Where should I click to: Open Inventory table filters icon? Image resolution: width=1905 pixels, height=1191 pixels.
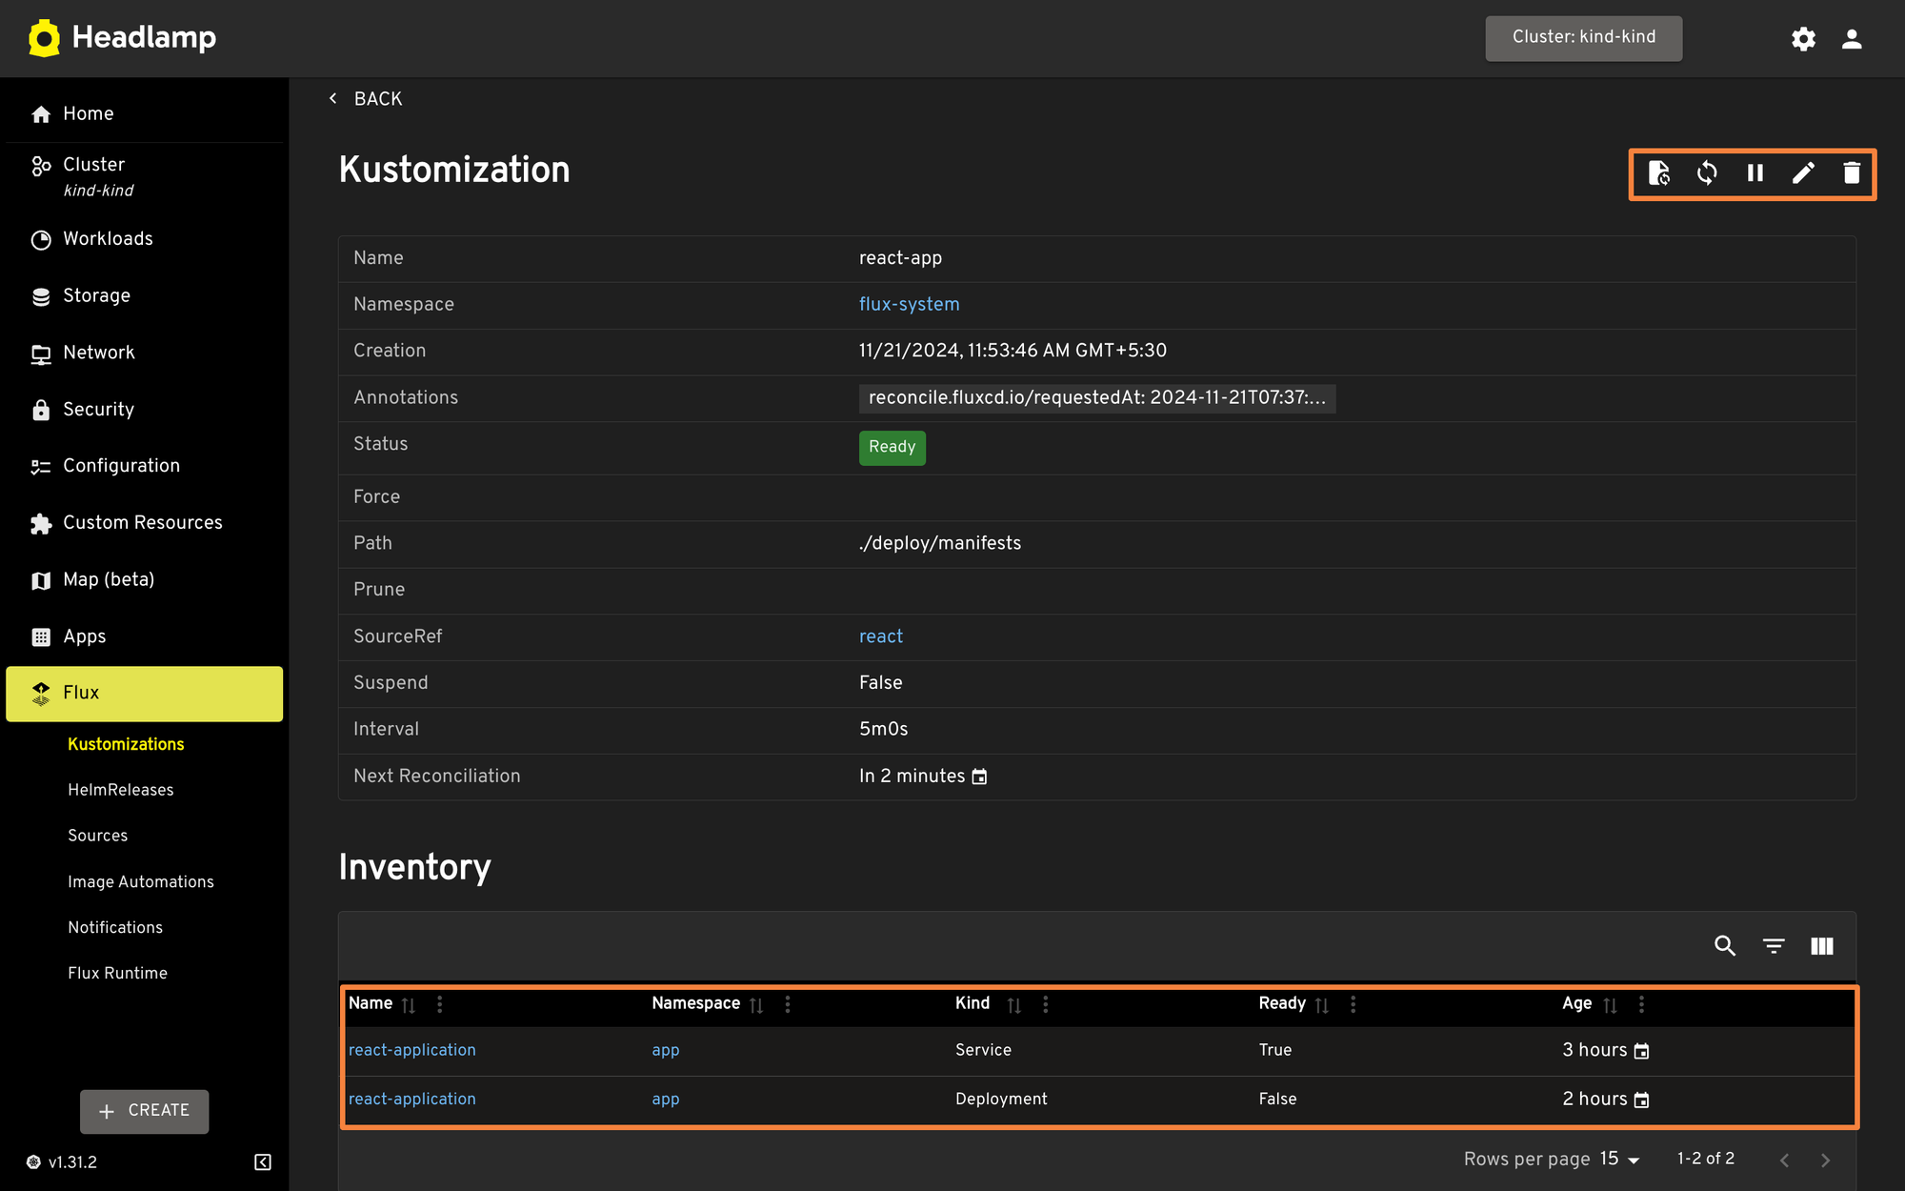tap(1774, 946)
